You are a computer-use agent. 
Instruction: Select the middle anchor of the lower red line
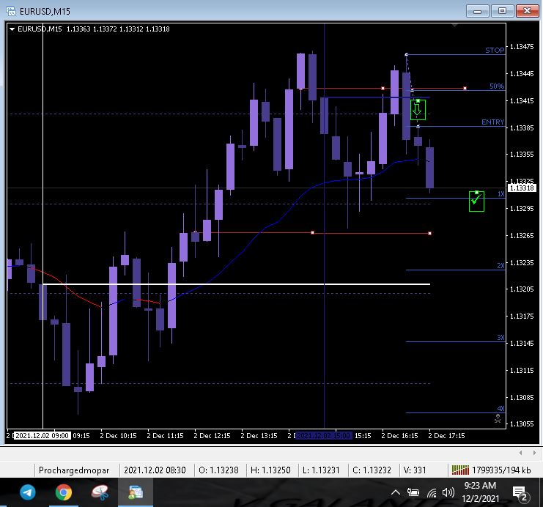[x=312, y=233]
